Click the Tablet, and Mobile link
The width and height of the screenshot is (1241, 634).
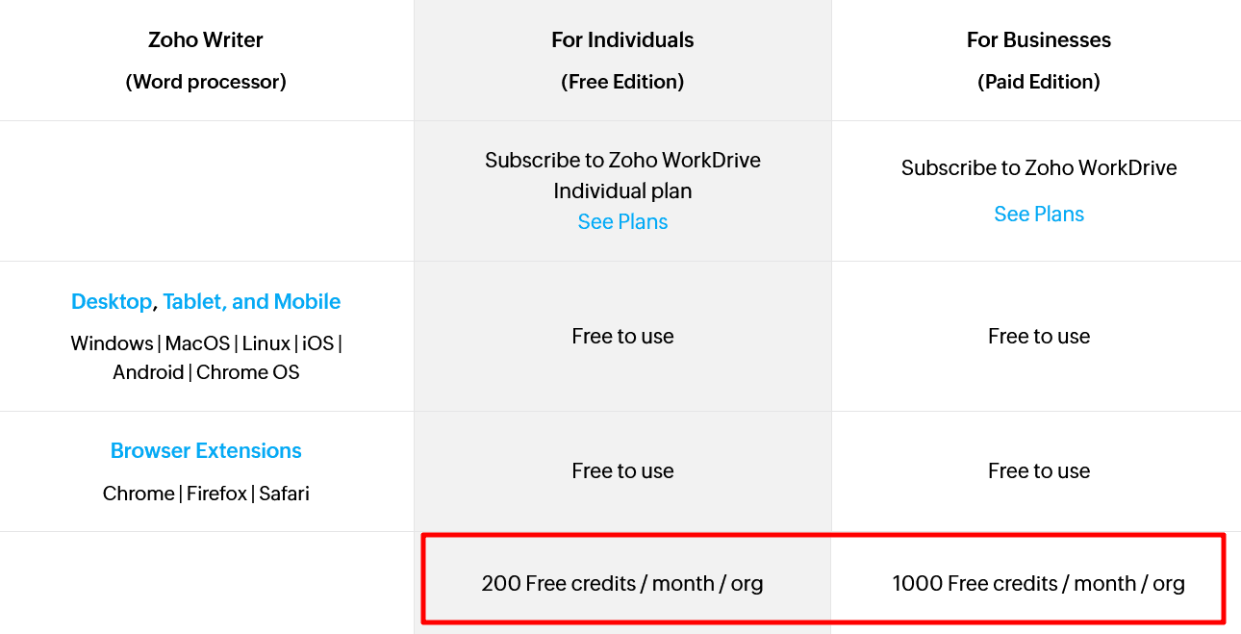[x=251, y=302]
